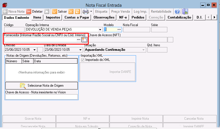Open Fornecedor lookup ellipsis button
The width and height of the screenshot is (220, 129).
tap(78, 40)
